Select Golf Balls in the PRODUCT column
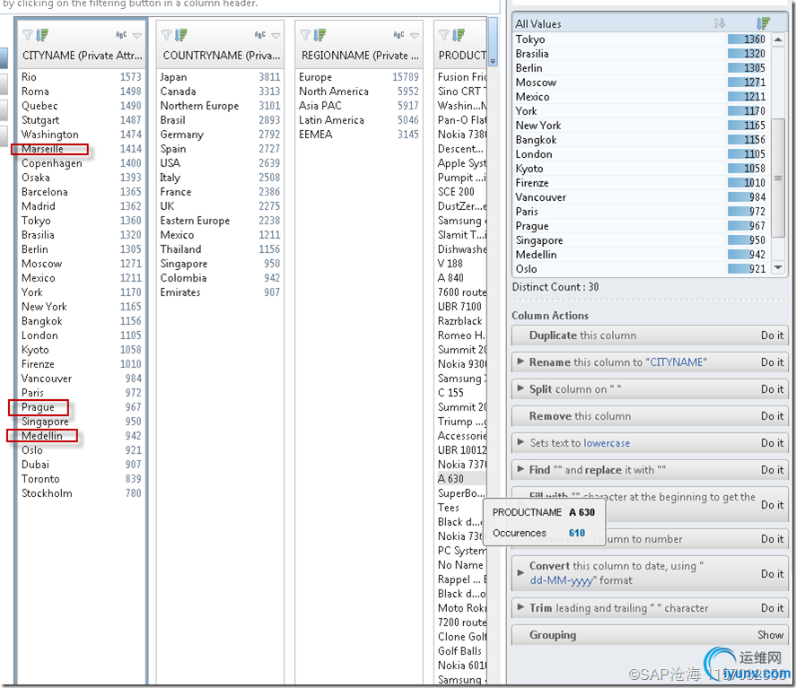Image resolution: width=796 pixels, height=688 pixels. (x=461, y=651)
